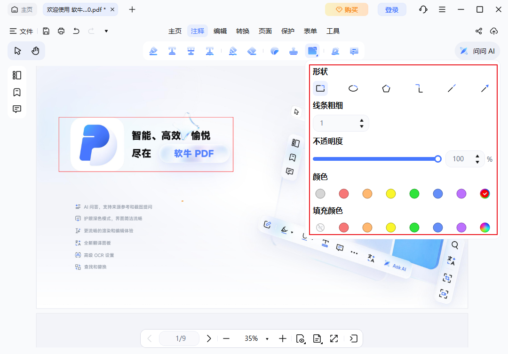Switch to the 表单 tab
Screen dimensions: 508x354
[x=310, y=31]
